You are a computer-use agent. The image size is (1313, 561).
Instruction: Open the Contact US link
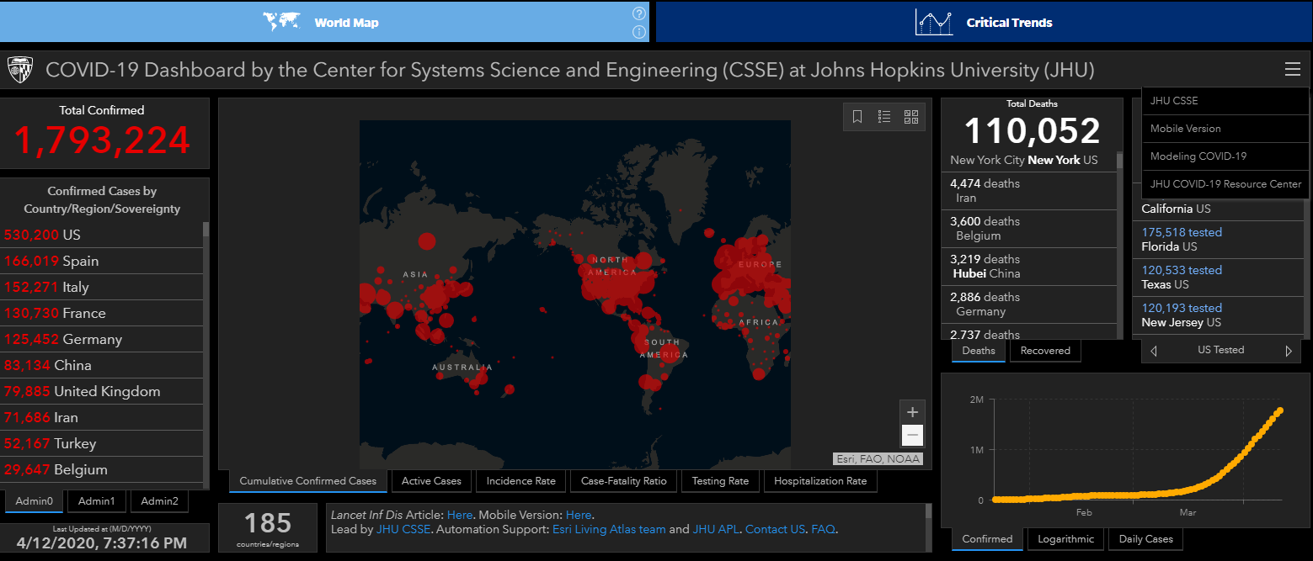pyautogui.click(x=775, y=529)
